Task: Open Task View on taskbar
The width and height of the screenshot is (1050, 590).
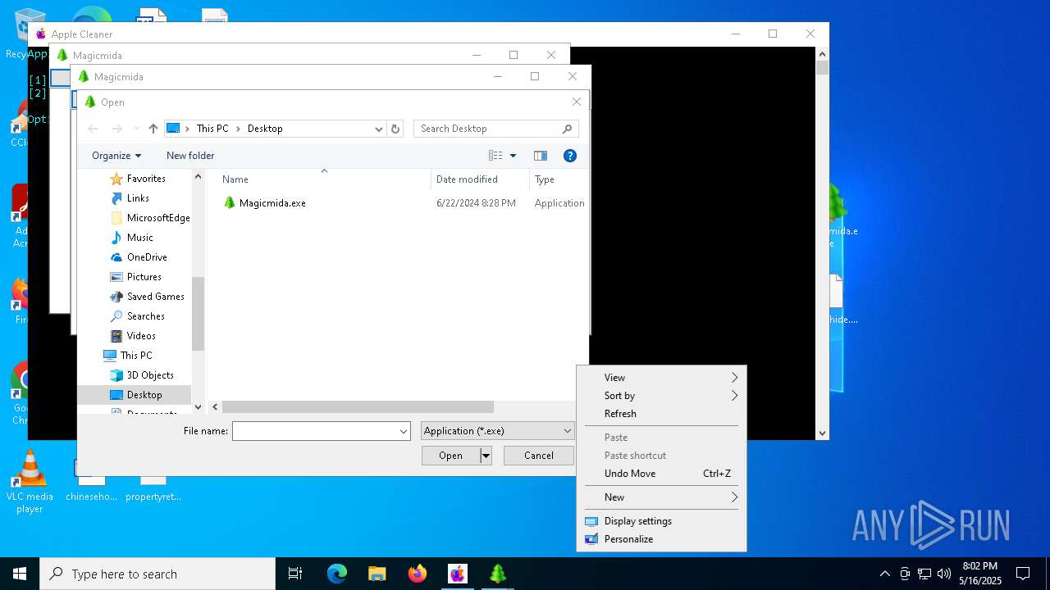Action: tap(295, 574)
